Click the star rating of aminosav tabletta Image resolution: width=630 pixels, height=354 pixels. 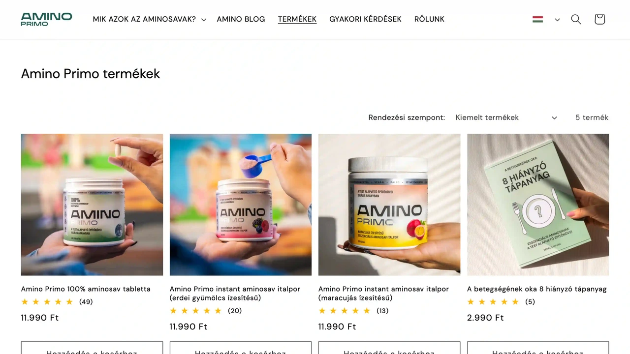tap(47, 302)
